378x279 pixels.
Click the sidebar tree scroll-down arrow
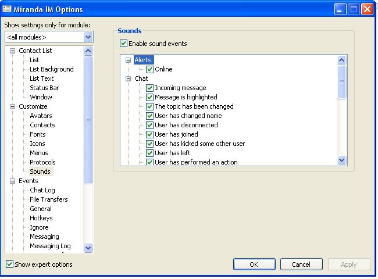pos(88,248)
